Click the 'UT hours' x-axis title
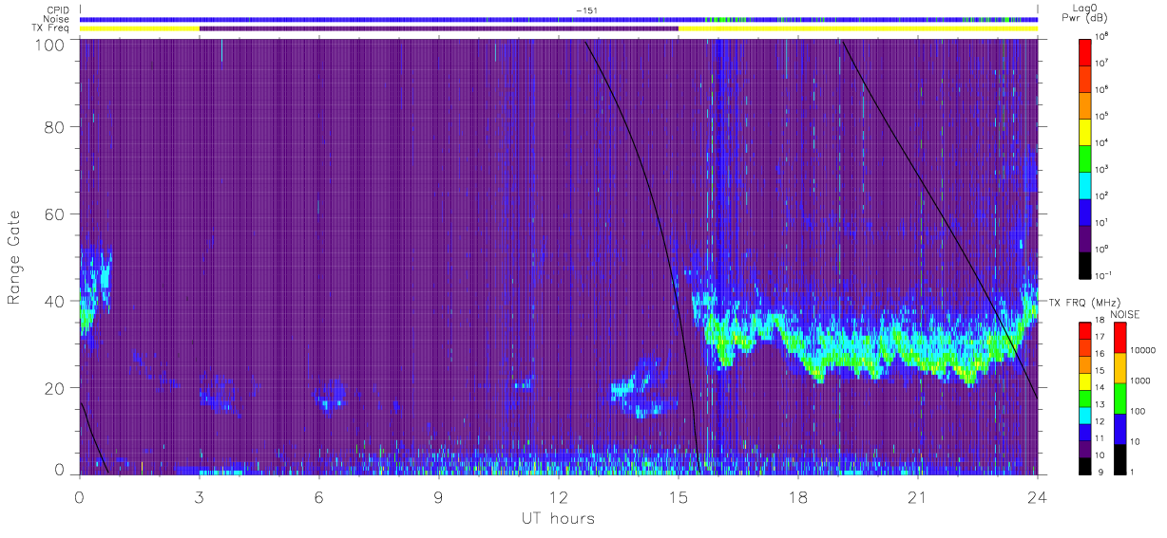 point(558,518)
